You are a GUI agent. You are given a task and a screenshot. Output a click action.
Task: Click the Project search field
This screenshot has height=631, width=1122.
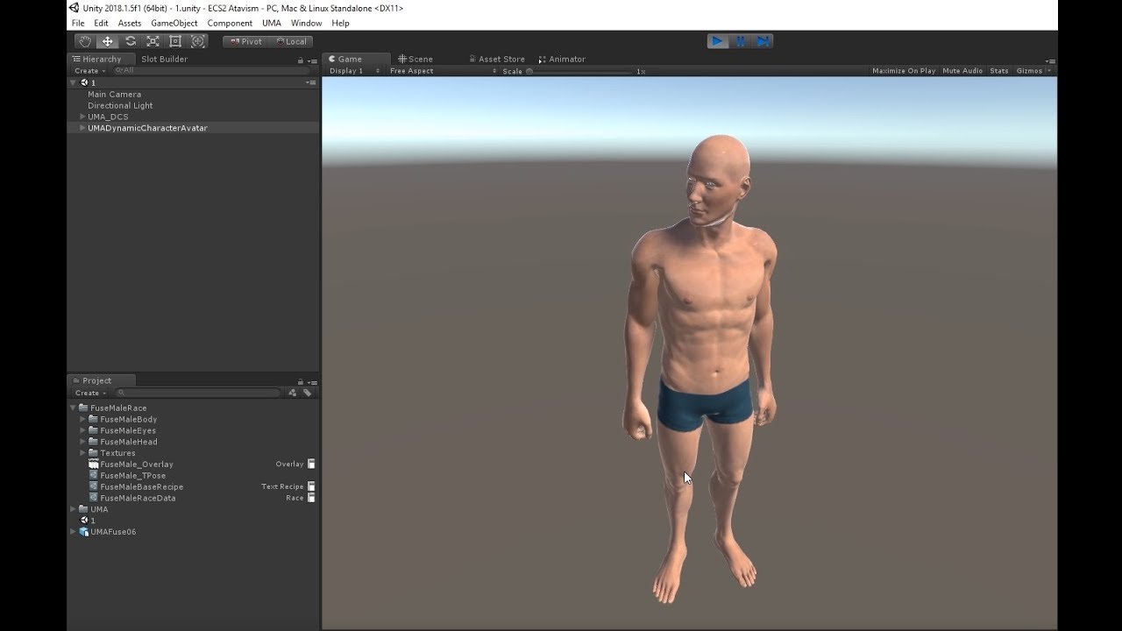point(198,393)
